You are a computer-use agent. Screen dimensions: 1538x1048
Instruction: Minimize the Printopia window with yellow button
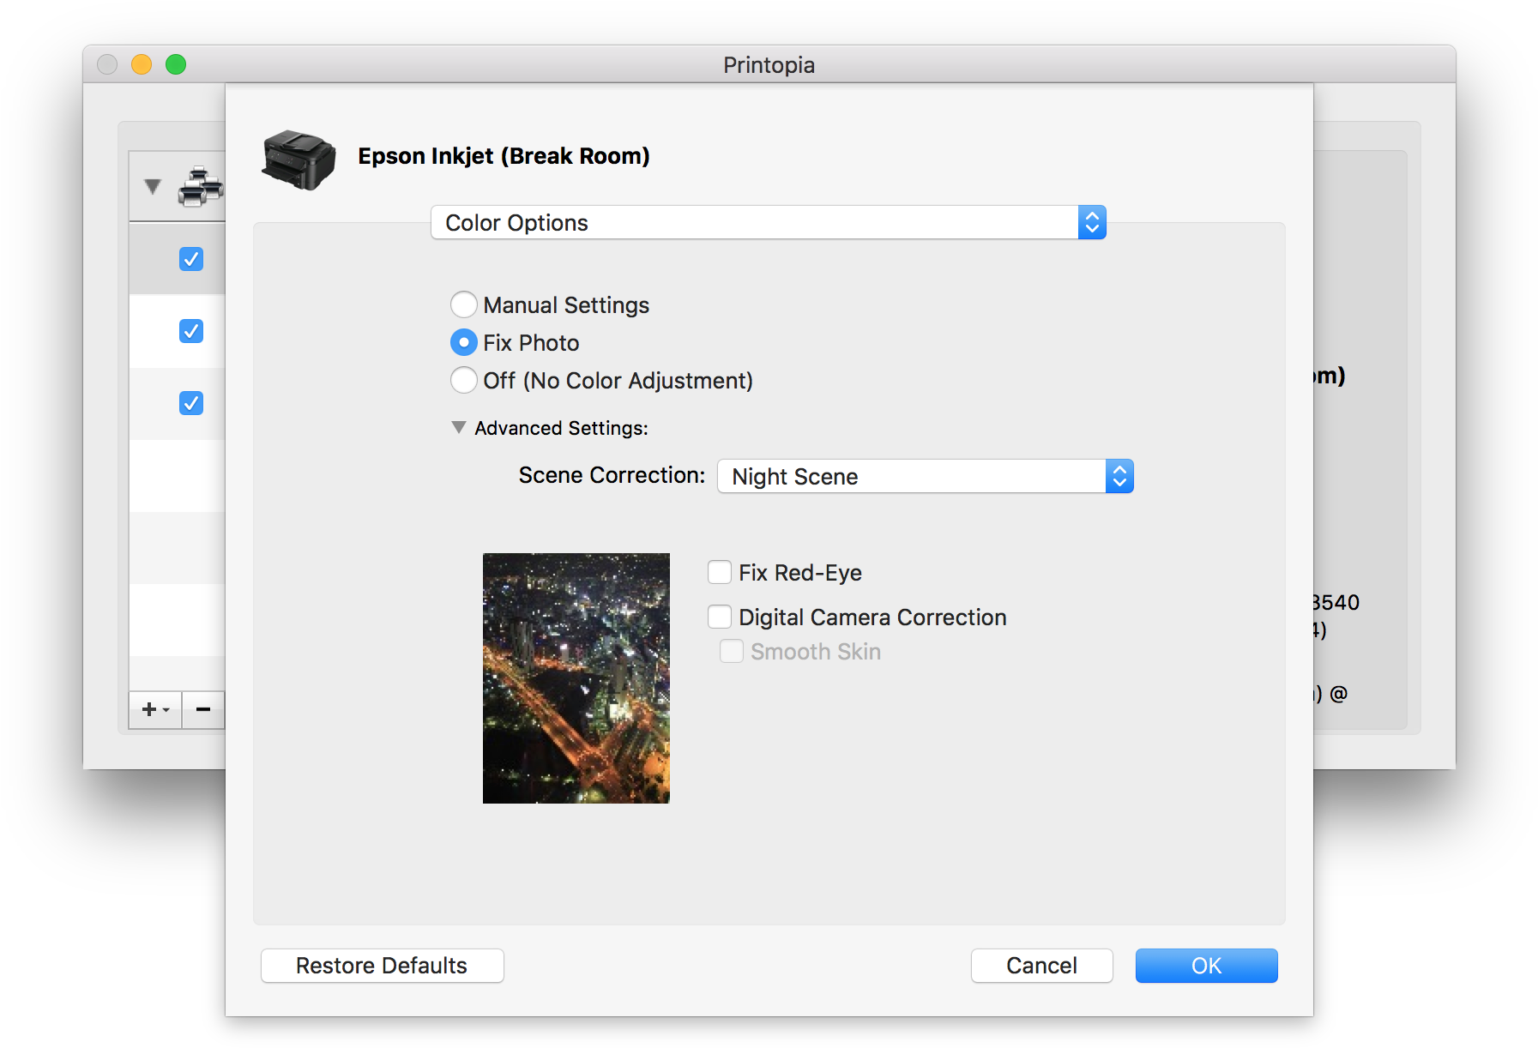pyautogui.click(x=142, y=64)
